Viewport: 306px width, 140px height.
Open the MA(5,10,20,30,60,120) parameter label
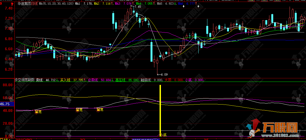pyautogui.click(x=56, y=4)
